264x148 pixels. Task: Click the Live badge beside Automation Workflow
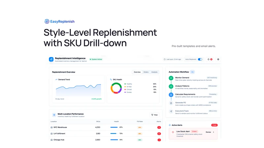pyautogui.click(x=192, y=72)
